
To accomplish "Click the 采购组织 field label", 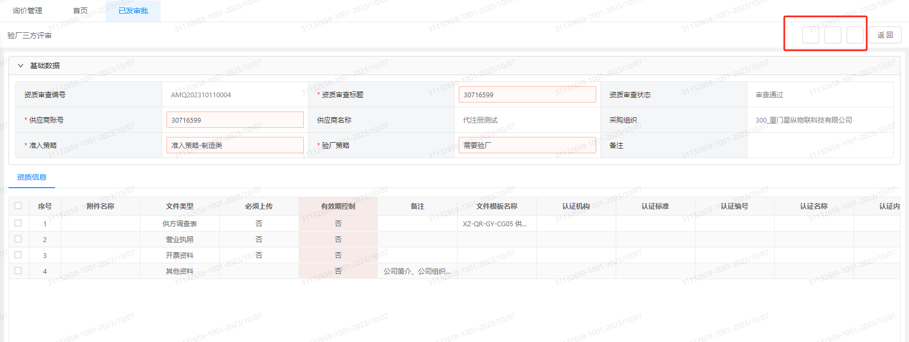I will click(623, 120).
